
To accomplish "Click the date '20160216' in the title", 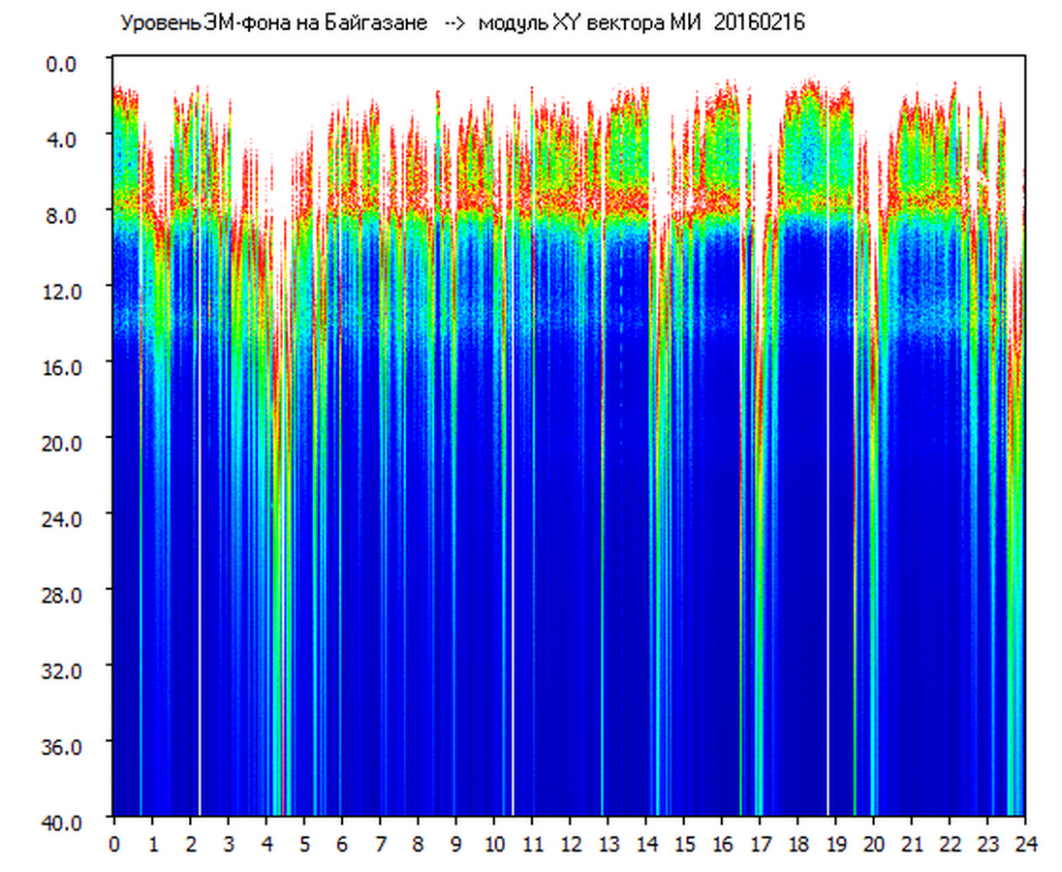I will click(x=759, y=23).
